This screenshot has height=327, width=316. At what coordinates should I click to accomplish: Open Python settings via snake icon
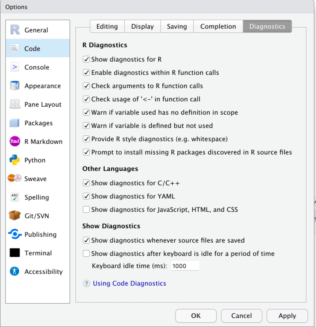(x=15, y=160)
